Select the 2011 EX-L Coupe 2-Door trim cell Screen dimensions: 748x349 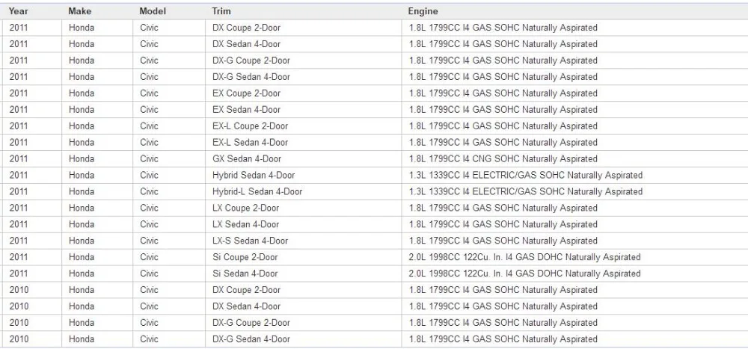(304, 126)
